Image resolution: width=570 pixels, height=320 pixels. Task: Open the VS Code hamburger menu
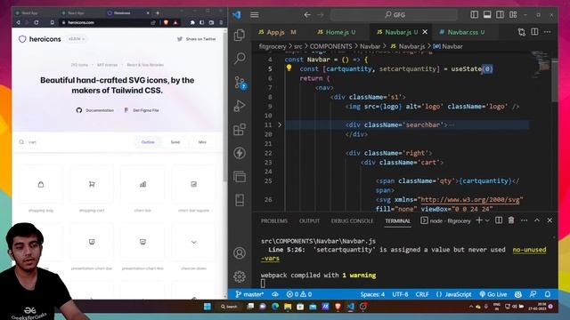pyautogui.click(x=255, y=14)
